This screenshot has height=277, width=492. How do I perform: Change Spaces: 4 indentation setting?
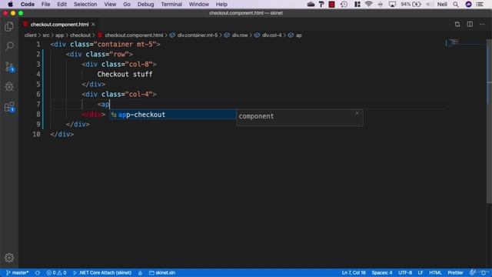coord(382,272)
